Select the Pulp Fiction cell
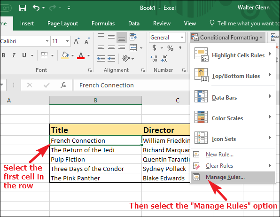This screenshot has width=280, height=217. pyautogui.click(x=95, y=159)
